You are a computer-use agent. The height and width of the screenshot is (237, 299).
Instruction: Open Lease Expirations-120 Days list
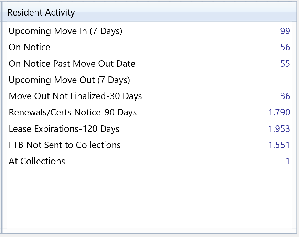click(x=64, y=129)
